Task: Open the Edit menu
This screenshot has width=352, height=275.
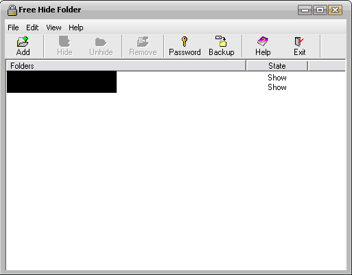Action: click(x=32, y=27)
